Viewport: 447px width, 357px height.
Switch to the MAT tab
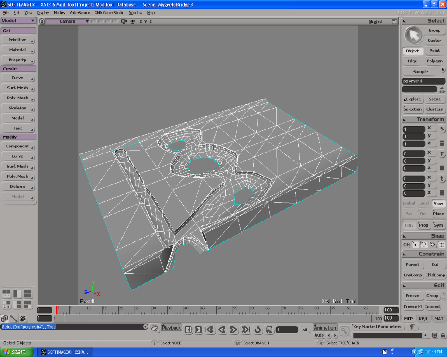(x=439, y=318)
